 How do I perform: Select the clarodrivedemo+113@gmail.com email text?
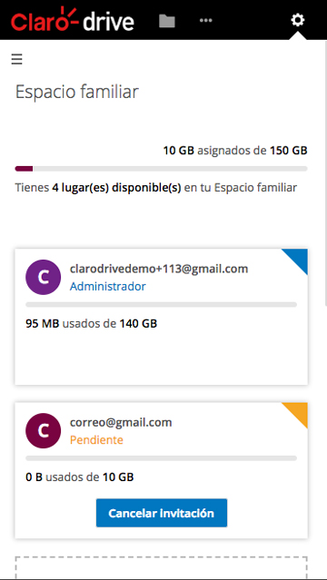point(159,269)
